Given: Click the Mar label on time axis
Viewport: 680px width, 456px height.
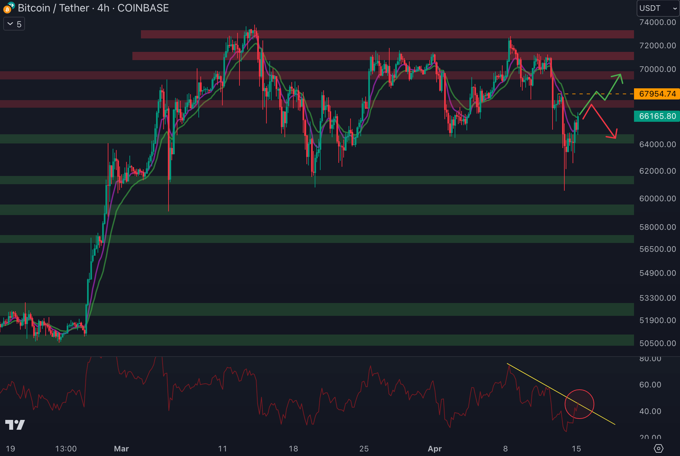Looking at the screenshot, I should (x=121, y=448).
